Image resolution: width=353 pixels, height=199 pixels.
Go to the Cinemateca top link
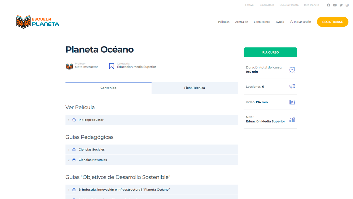pos(267,5)
